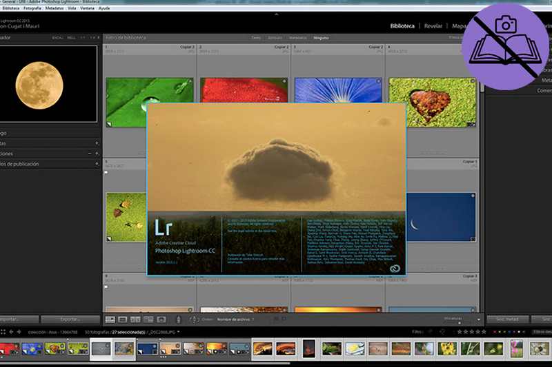Select the 1:4 zoom level dropdown in navigator
552x367 pixels.
[x=95, y=38]
